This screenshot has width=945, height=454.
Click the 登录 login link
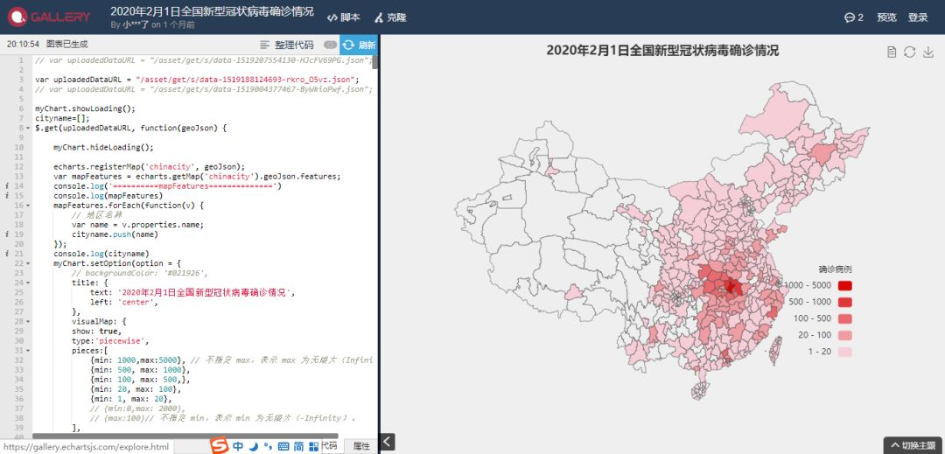[x=918, y=17]
